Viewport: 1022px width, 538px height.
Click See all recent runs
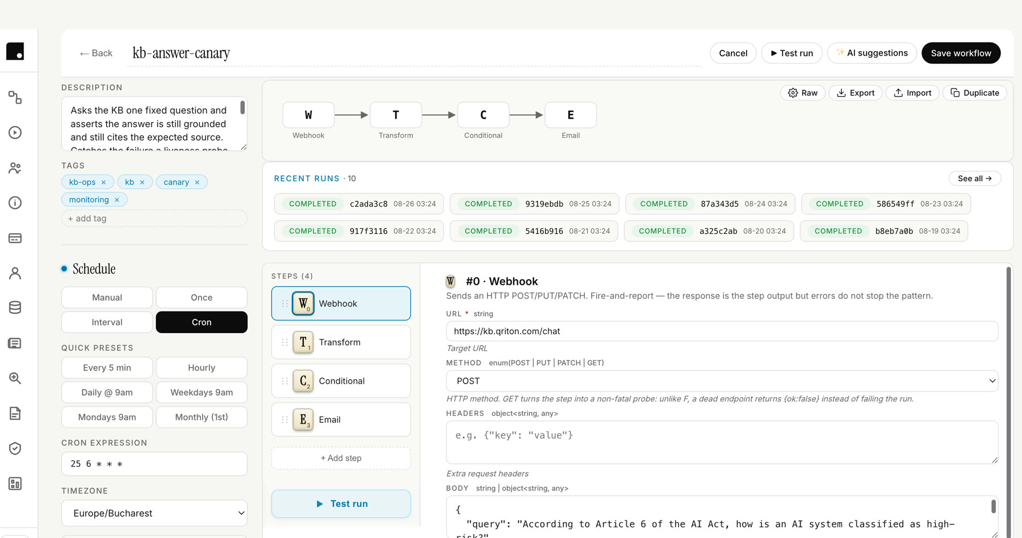(x=974, y=178)
